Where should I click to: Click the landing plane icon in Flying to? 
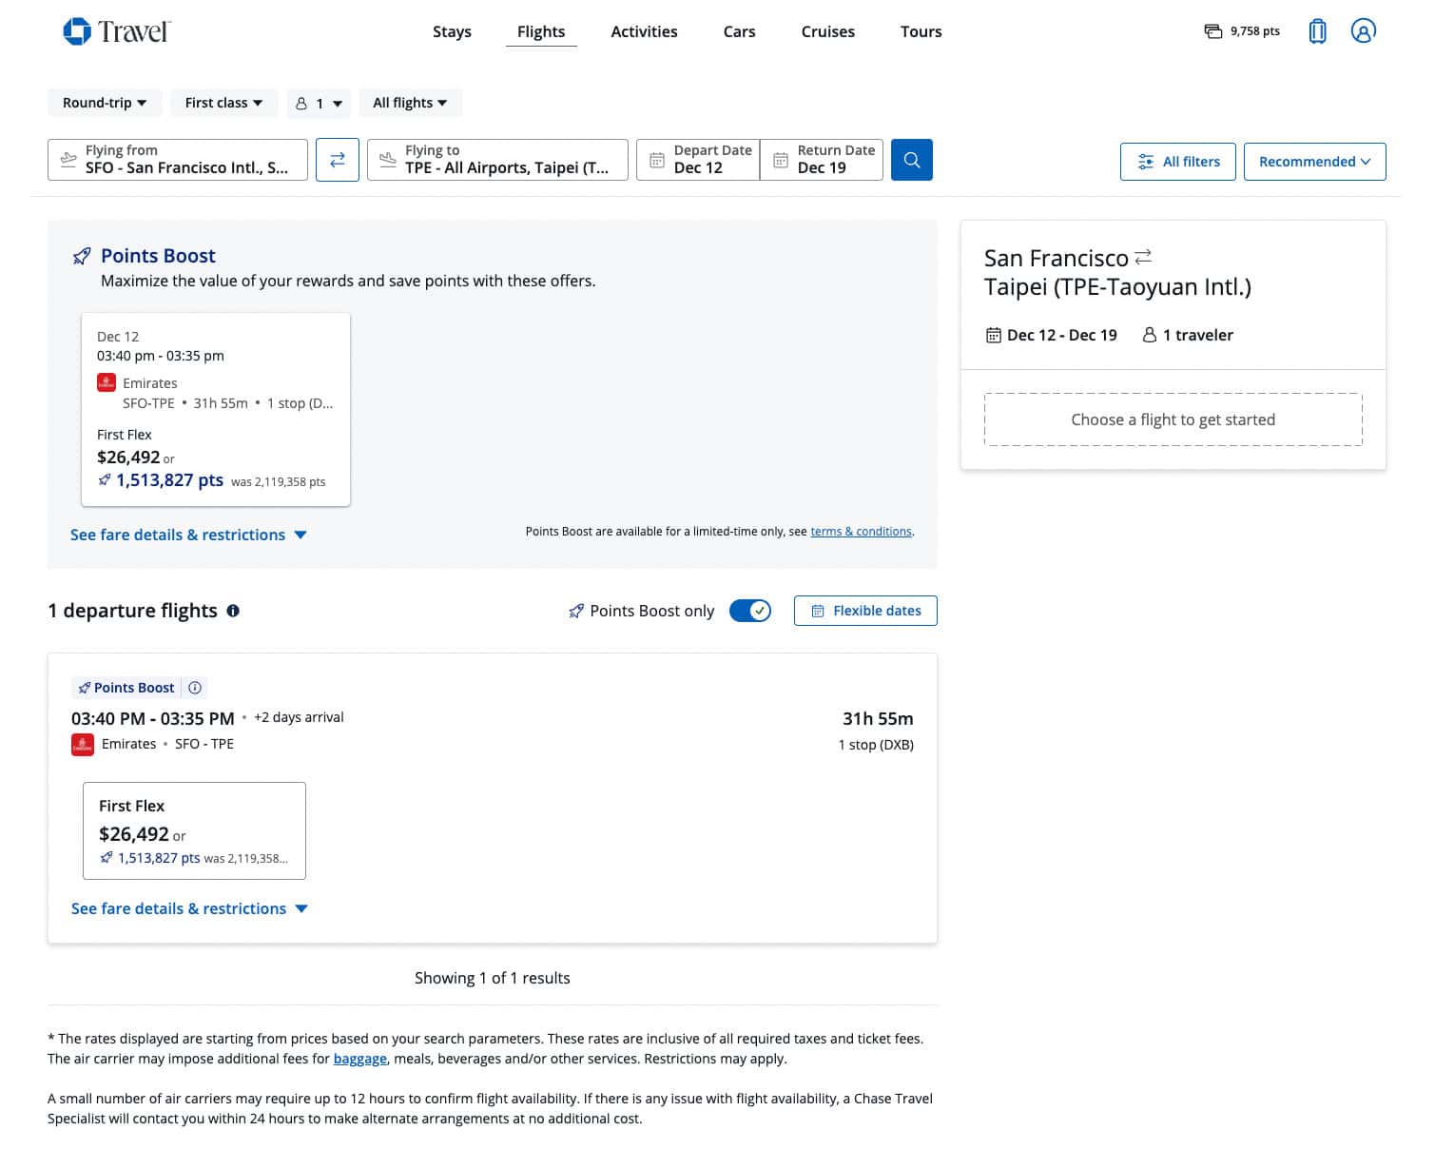(388, 159)
